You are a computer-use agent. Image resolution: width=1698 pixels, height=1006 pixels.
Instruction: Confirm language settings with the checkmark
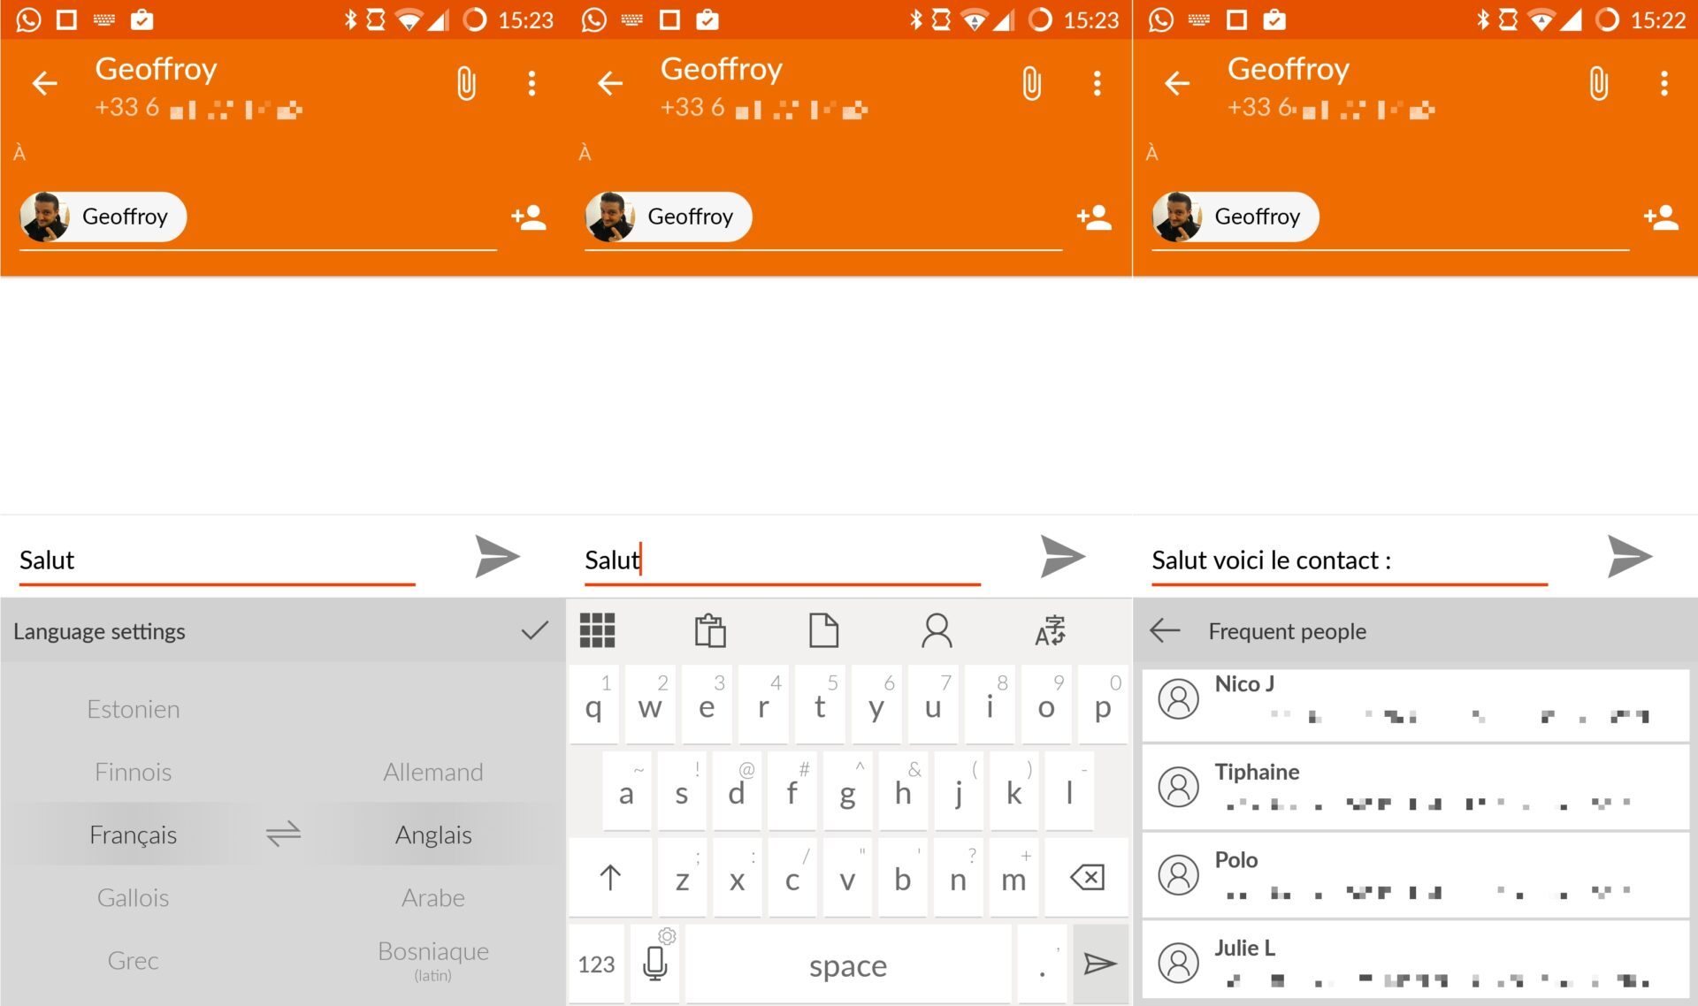pos(534,631)
